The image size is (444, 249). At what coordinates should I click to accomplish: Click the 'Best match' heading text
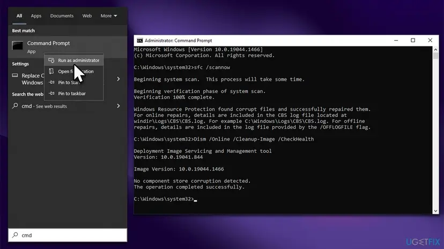[23, 30]
